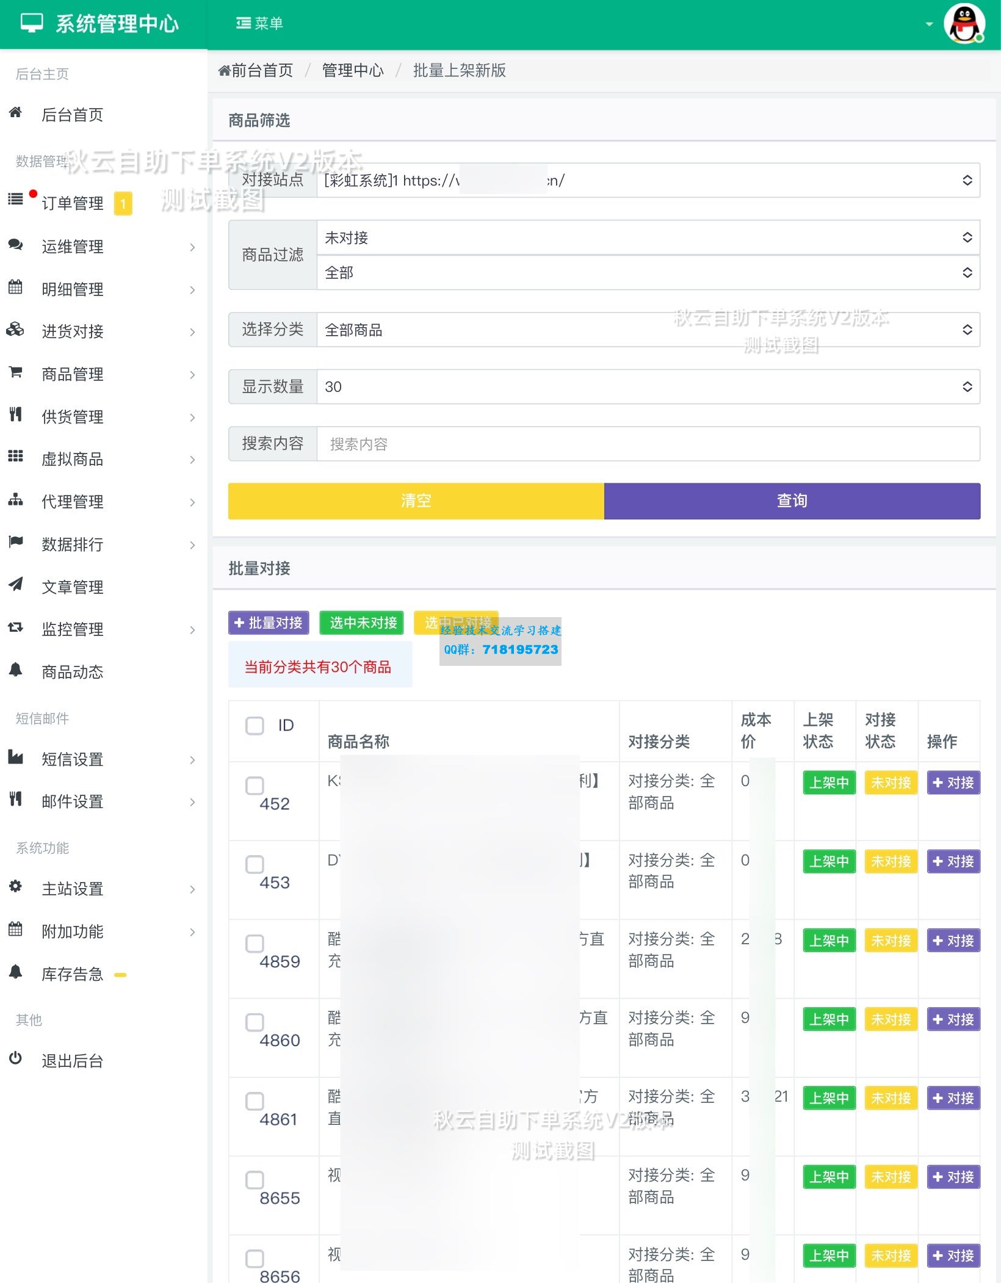Viewport: 1001px width, 1283px height.
Task: Open the 订单管理 list icon in sidebar
Action: pos(15,199)
